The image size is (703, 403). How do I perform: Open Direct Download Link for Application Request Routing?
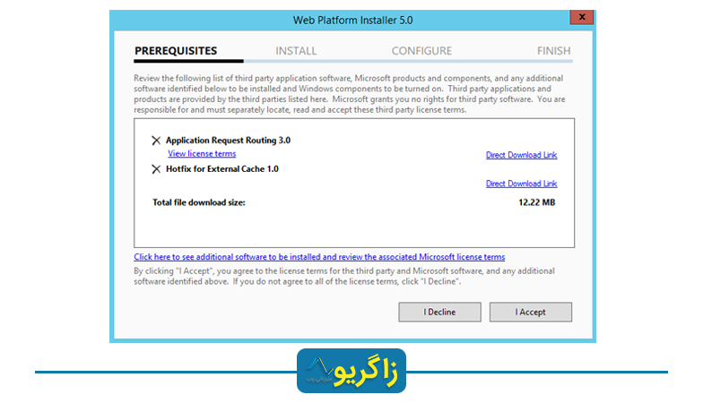(522, 155)
